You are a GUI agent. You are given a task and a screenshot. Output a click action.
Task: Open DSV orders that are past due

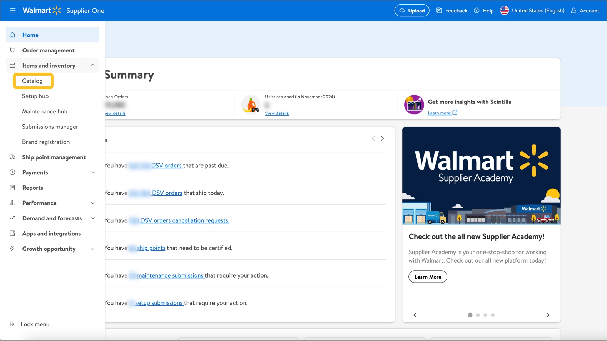[x=156, y=166]
